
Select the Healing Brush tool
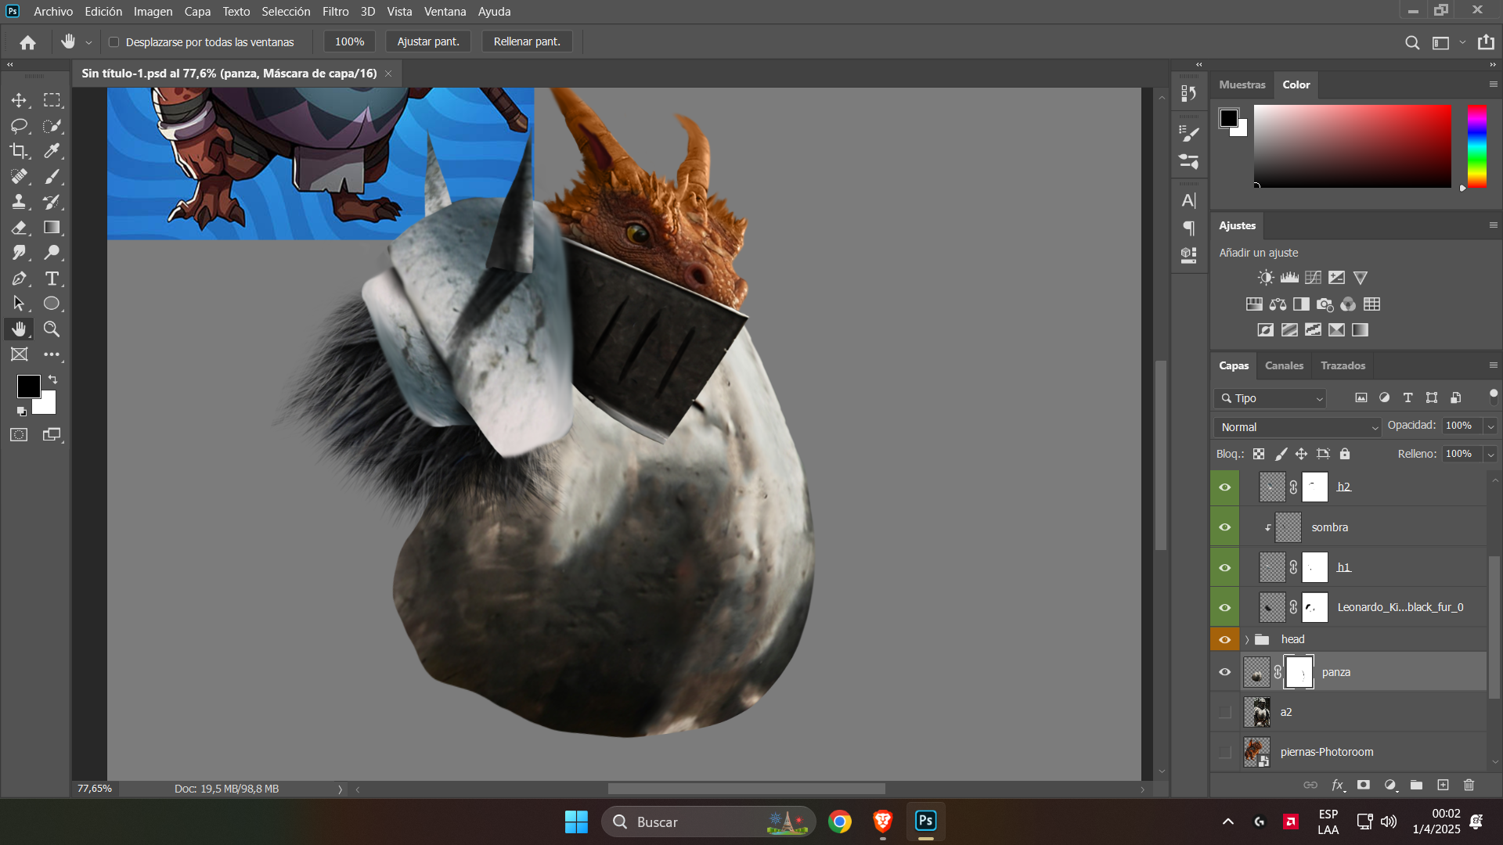point(19,177)
